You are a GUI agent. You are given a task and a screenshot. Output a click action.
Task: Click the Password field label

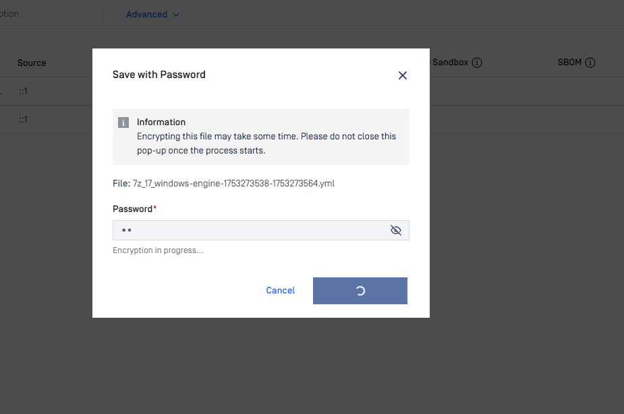[134, 209]
